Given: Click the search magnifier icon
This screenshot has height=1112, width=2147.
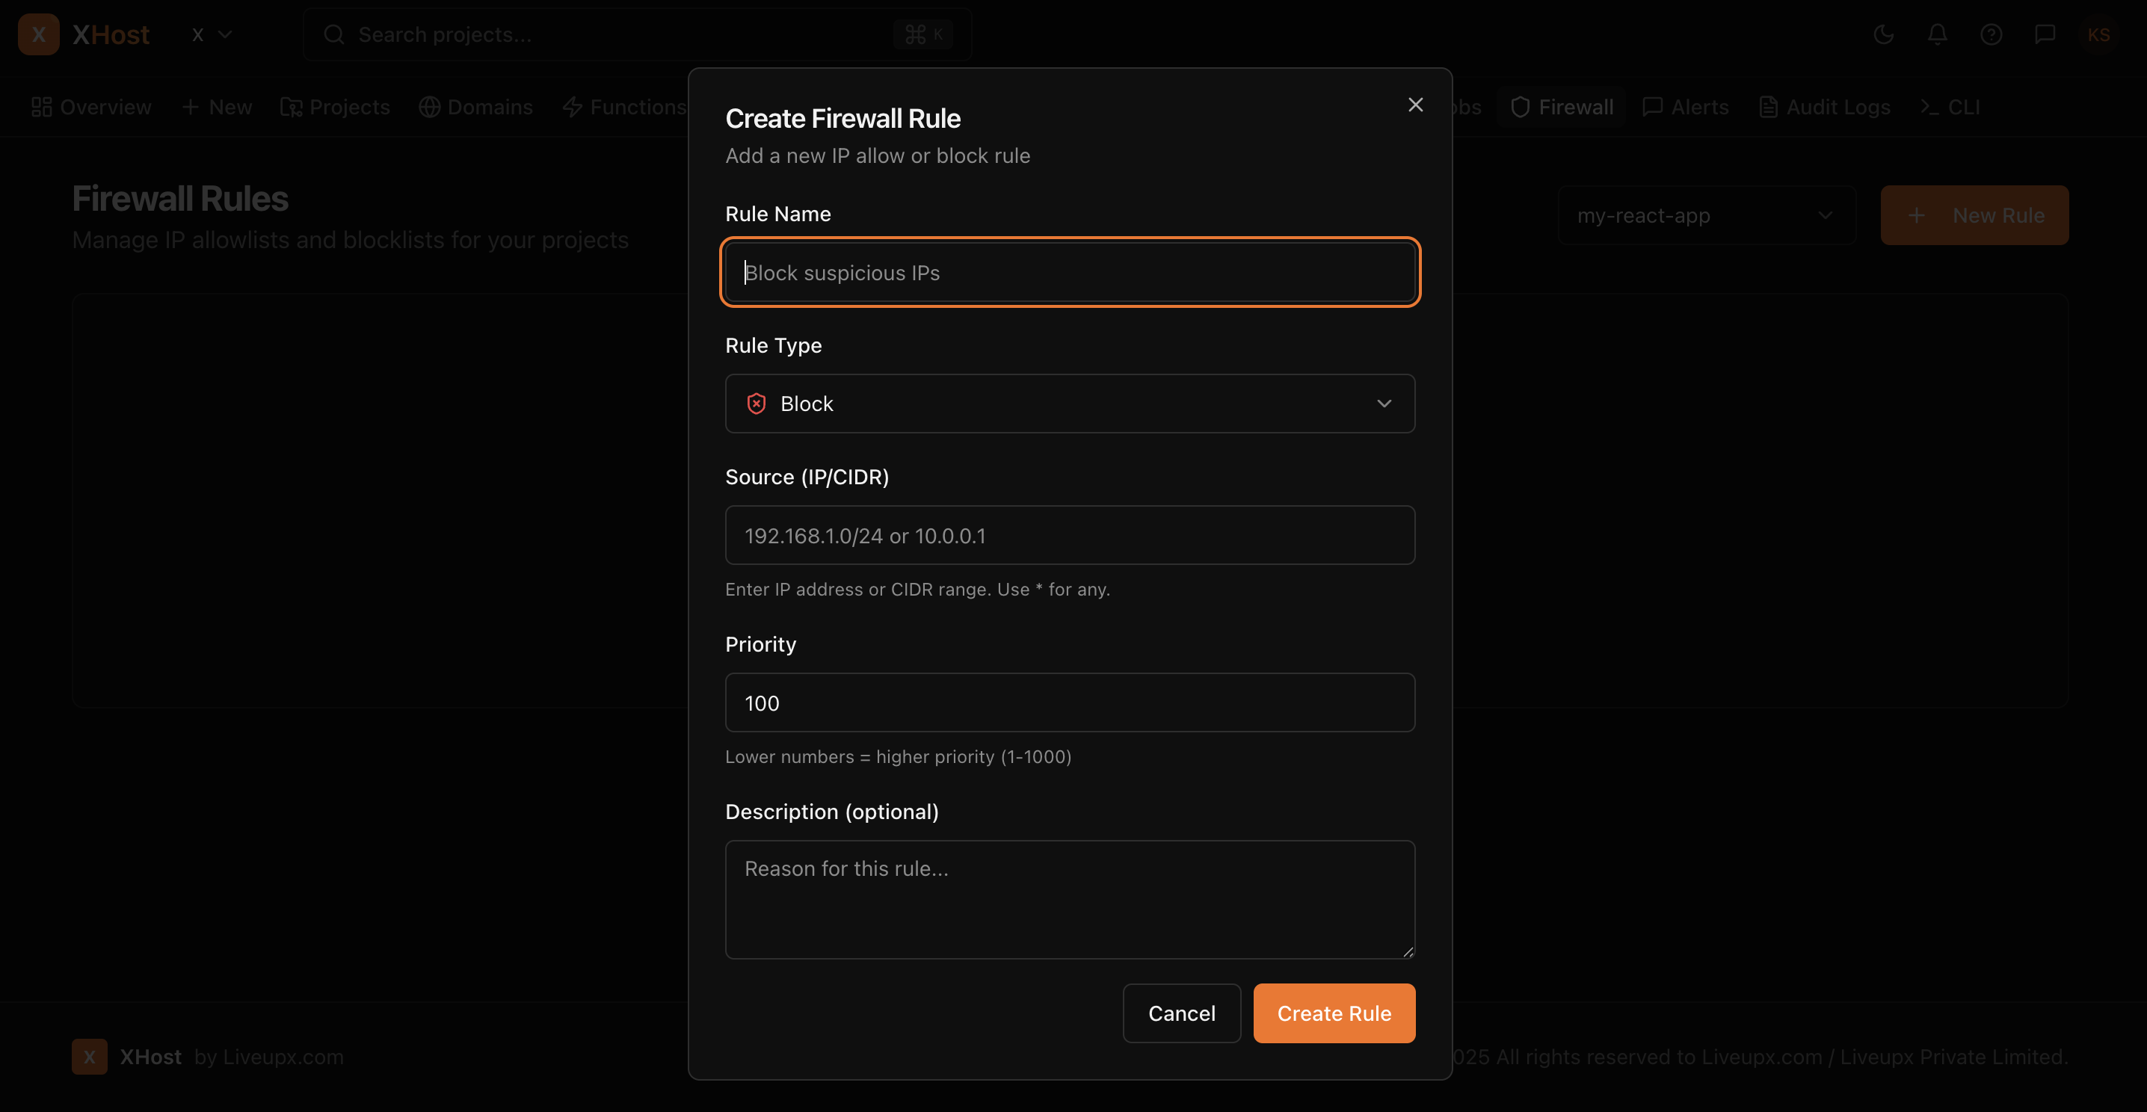Looking at the screenshot, I should (x=334, y=34).
